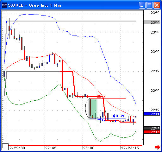Click the $0.20 profit annotation

tap(119, 116)
